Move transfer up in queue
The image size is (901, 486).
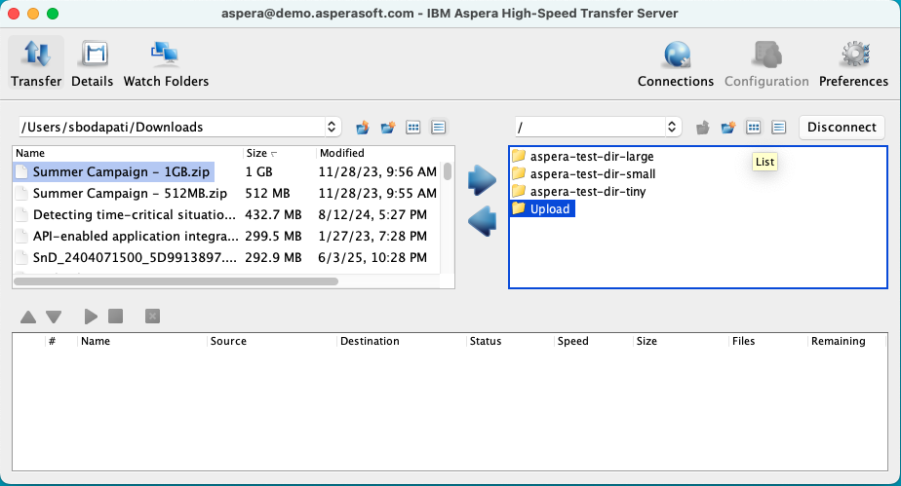point(28,317)
